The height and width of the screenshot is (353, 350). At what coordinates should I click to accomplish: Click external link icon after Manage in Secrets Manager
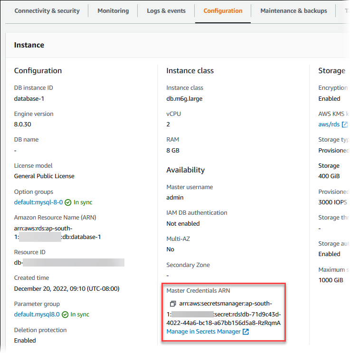[246, 332]
